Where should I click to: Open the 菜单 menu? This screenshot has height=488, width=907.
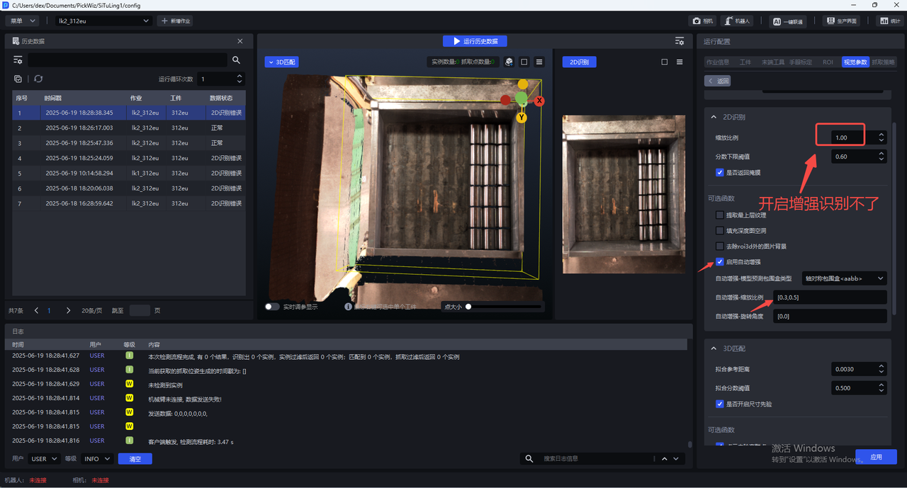coord(23,21)
